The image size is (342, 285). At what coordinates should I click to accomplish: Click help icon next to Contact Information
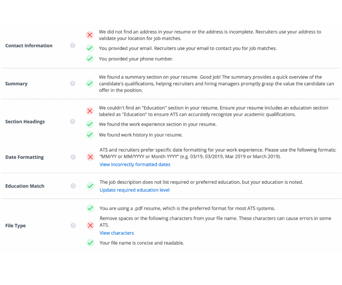[x=73, y=46]
